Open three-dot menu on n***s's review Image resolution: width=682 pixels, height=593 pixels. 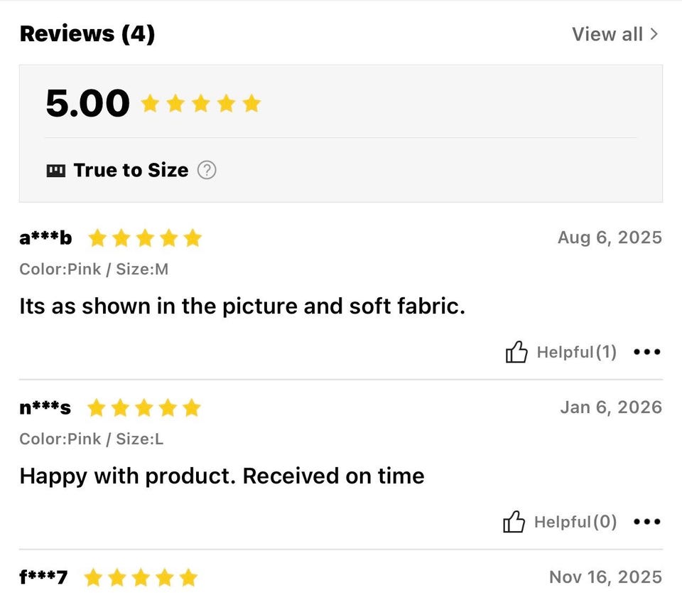point(646,522)
